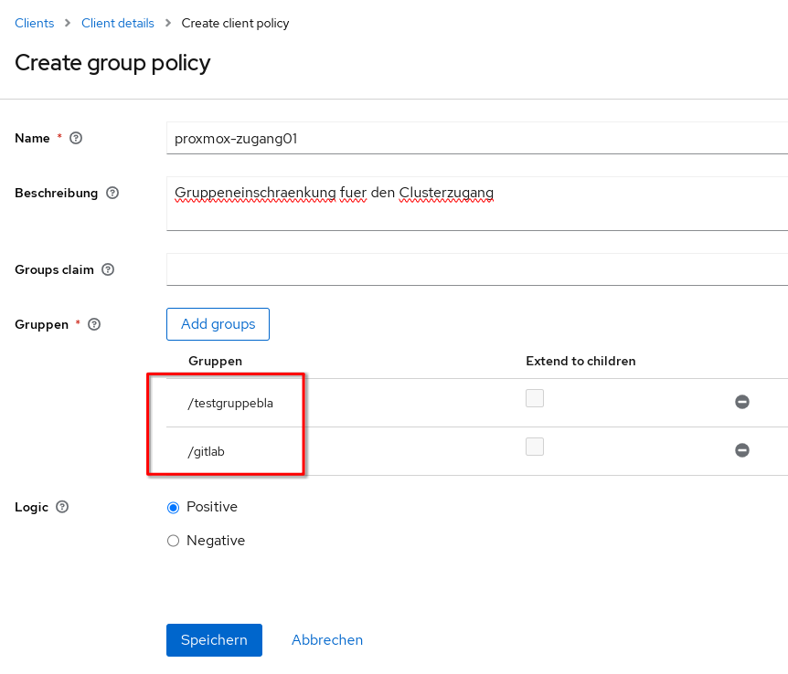Remove the /testgruppebla group row

pyautogui.click(x=742, y=402)
